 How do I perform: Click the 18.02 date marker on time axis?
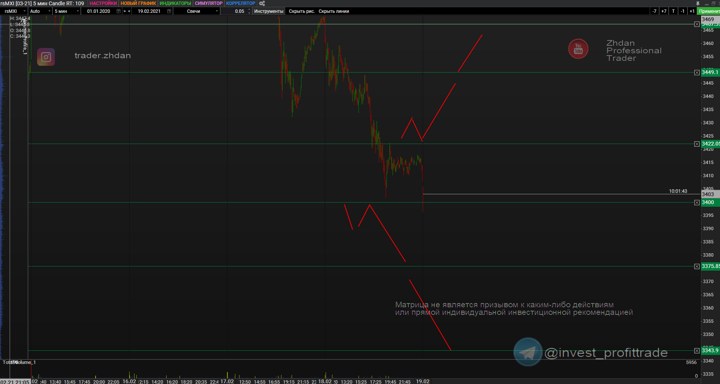click(325, 381)
